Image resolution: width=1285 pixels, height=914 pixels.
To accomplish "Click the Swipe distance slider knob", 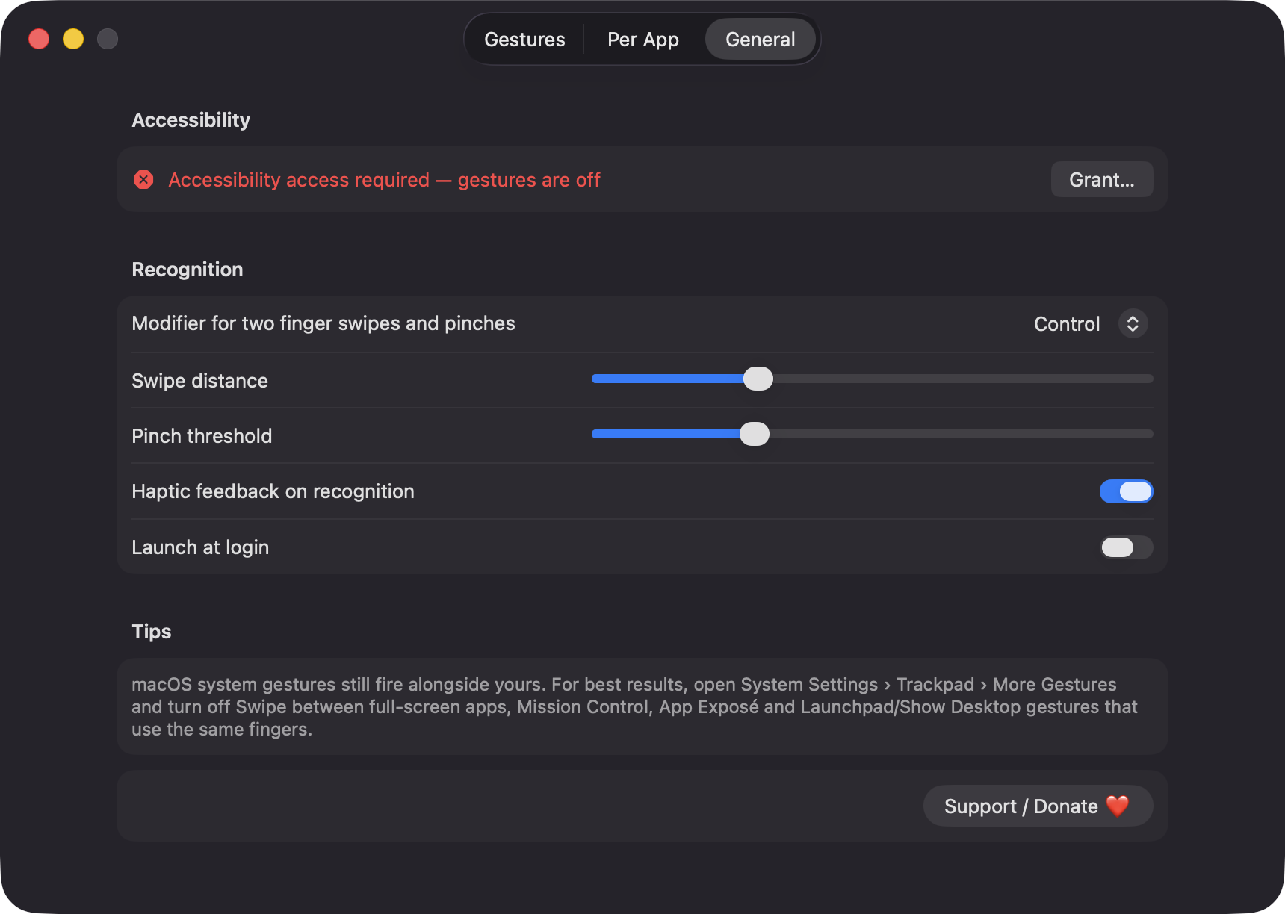I will coord(758,379).
